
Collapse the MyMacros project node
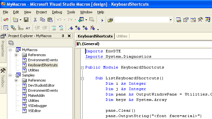(x=10, y=50)
